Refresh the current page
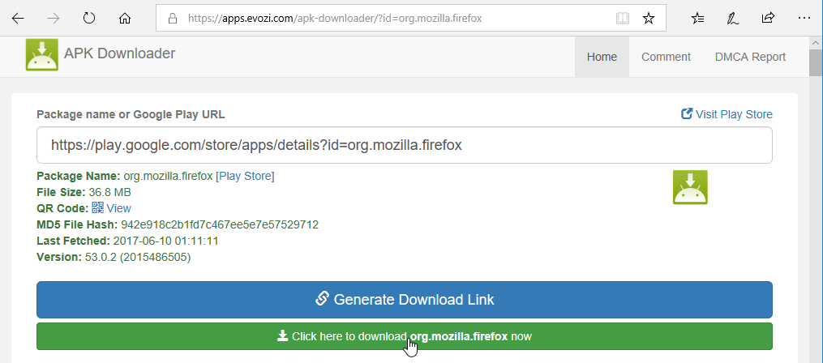 pyautogui.click(x=89, y=19)
